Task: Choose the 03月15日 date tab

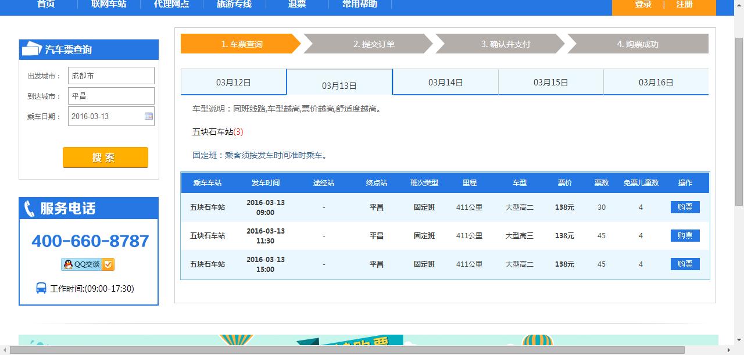Action: 550,83
